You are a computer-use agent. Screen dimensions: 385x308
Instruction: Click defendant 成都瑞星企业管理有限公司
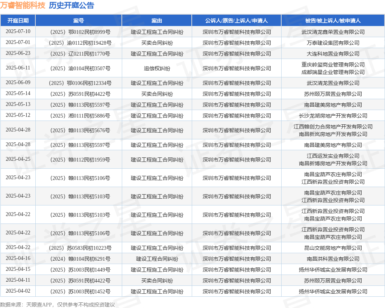point(333,72)
